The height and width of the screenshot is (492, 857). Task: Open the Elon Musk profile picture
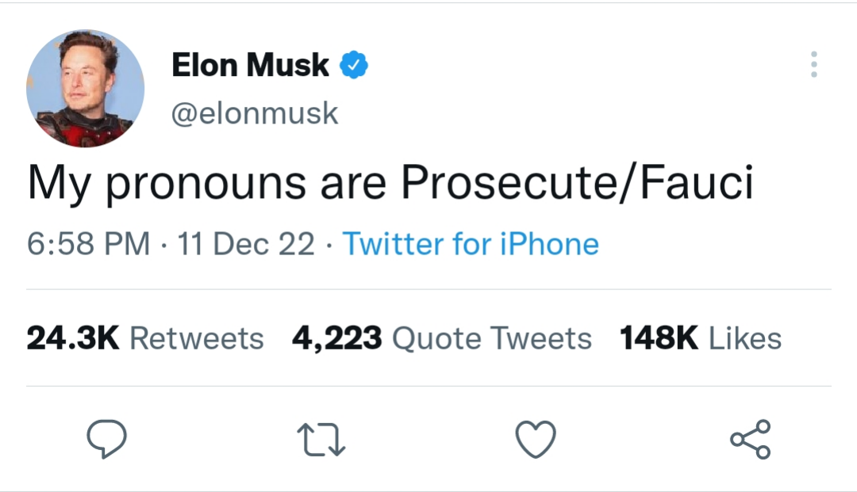pos(85,89)
